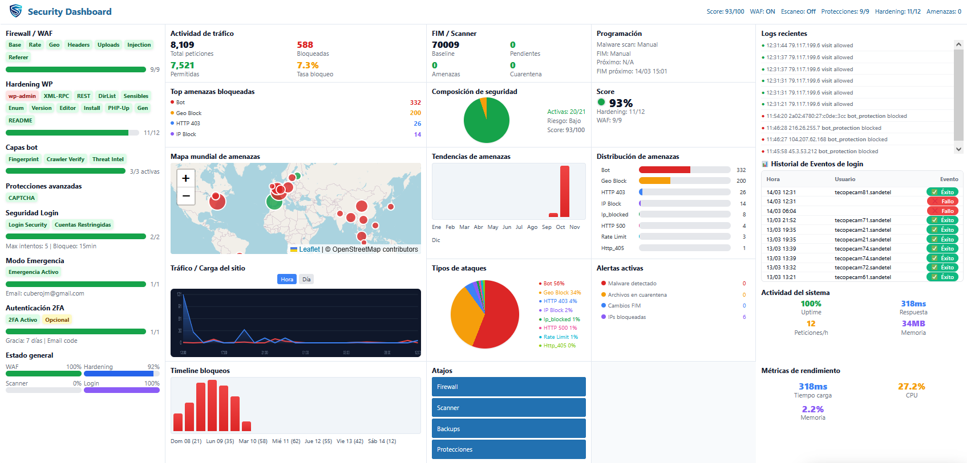Click the Login Security tag

[x=27, y=225]
